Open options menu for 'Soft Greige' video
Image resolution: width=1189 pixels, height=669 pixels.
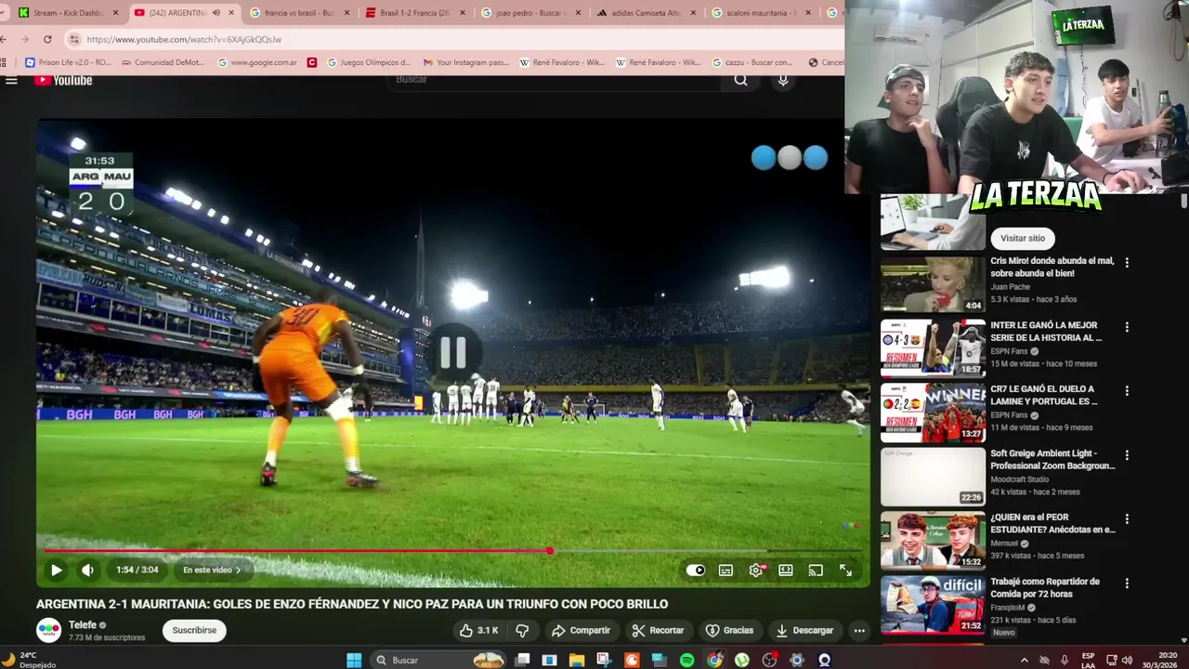point(1127,455)
